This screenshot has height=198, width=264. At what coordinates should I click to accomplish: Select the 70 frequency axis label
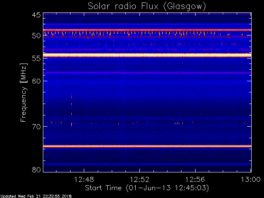36,127
